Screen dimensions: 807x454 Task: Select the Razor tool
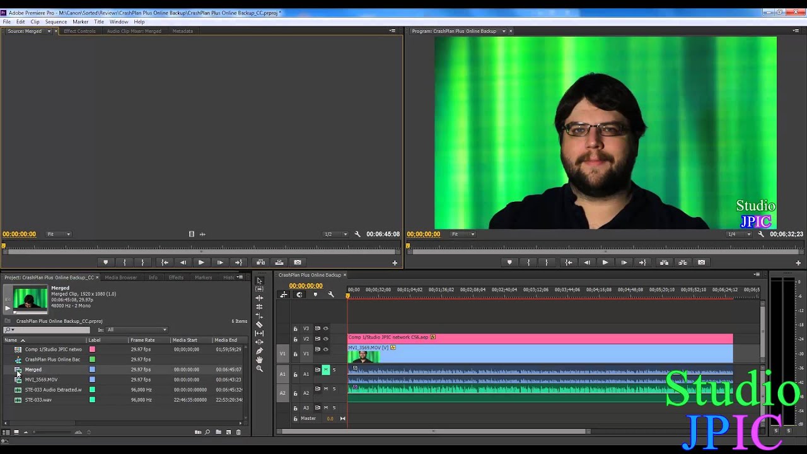click(259, 325)
